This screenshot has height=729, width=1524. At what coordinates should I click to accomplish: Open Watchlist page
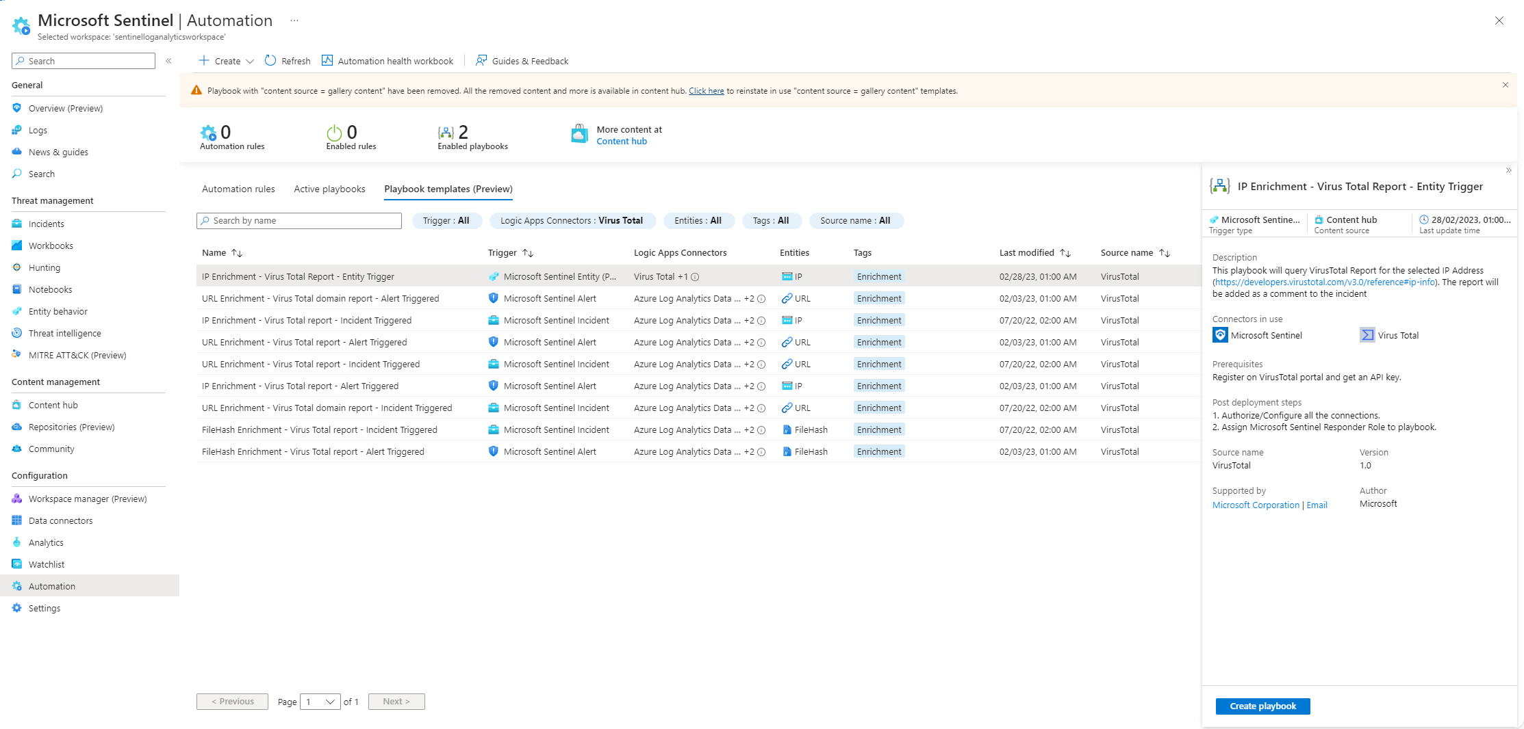pyautogui.click(x=47, y=564)
